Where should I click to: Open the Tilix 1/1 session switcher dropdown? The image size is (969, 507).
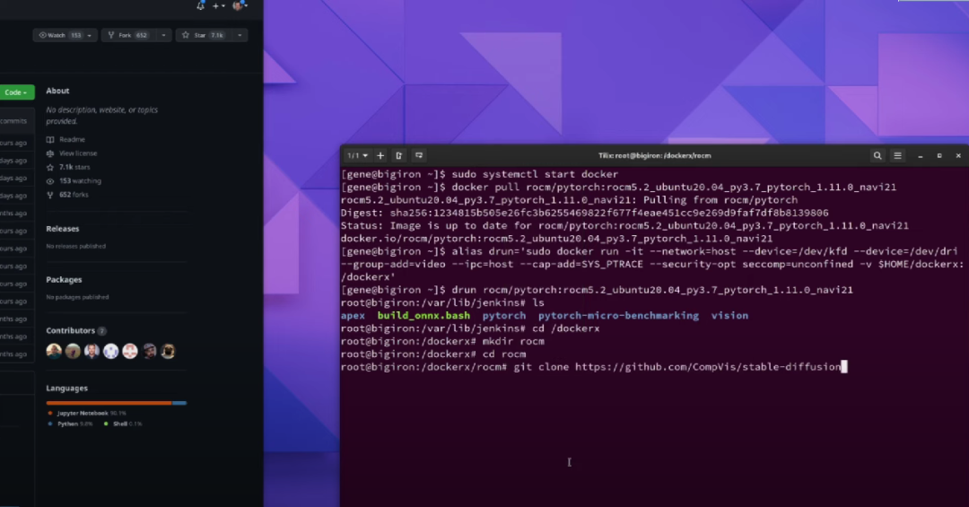(357, 156)
